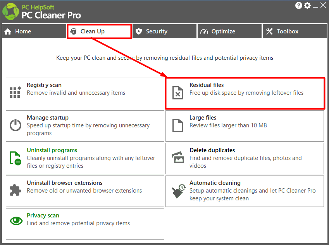The image size is (329, 245).
Task: Click the Delete duplicates photos icon
Action: [x=178, y=157]
